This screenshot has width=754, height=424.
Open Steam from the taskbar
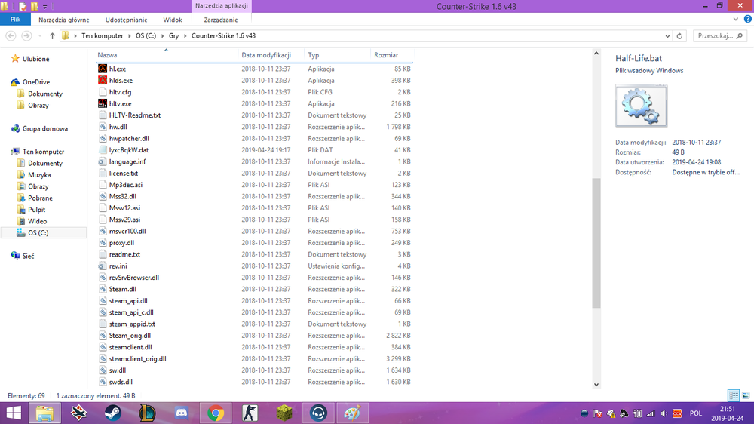113,413
